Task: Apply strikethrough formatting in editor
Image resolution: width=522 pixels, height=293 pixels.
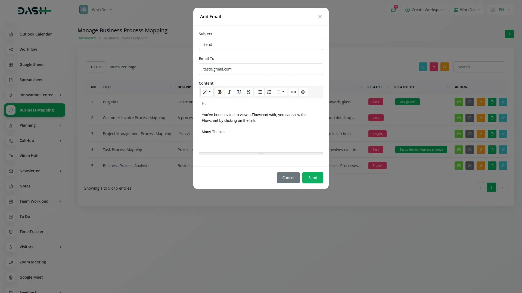Action: coord(248,92)
